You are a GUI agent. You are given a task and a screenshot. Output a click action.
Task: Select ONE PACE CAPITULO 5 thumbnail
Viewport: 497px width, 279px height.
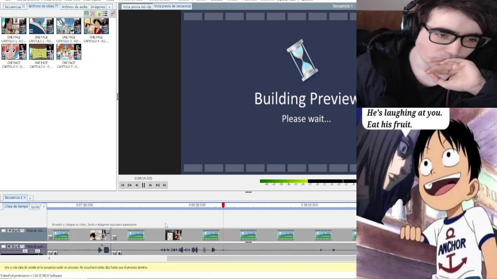tap(14, 52)
